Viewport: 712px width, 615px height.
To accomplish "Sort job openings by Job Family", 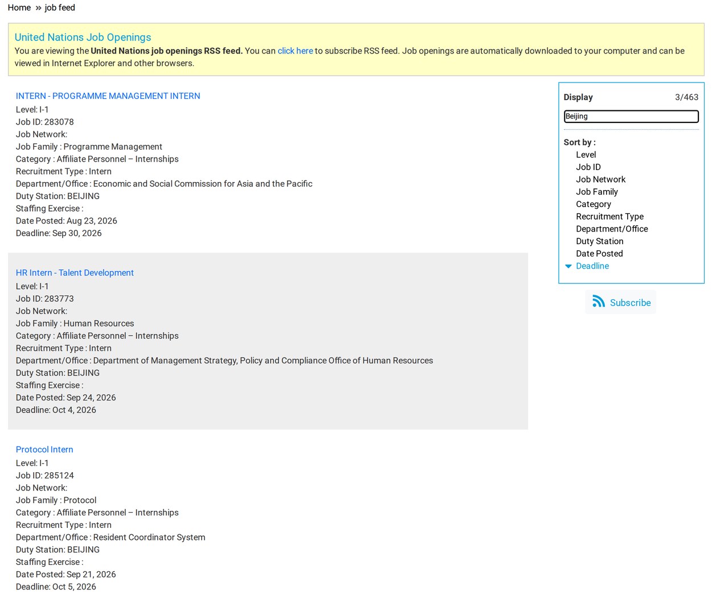I will 597,192.
